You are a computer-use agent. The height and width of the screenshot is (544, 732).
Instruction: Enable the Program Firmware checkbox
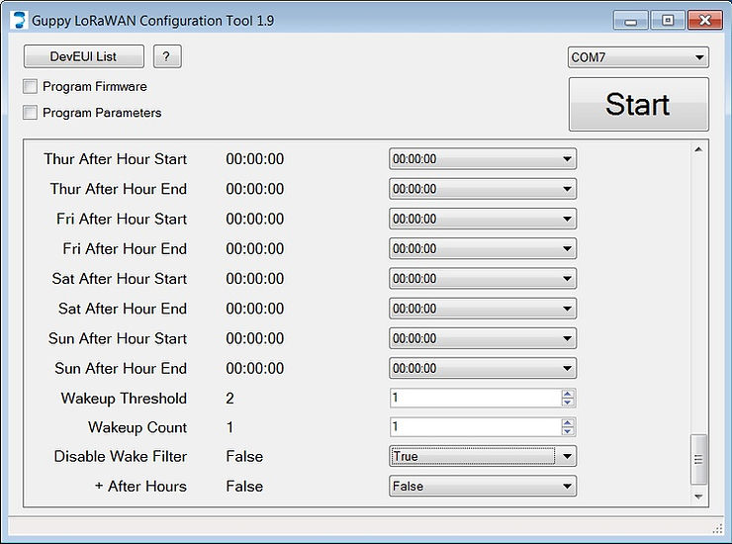click(x=30, y=86)
